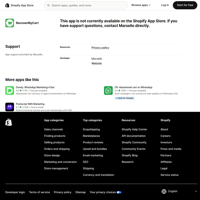Click the Shopify bag logo in header

[x=7, y=5]
